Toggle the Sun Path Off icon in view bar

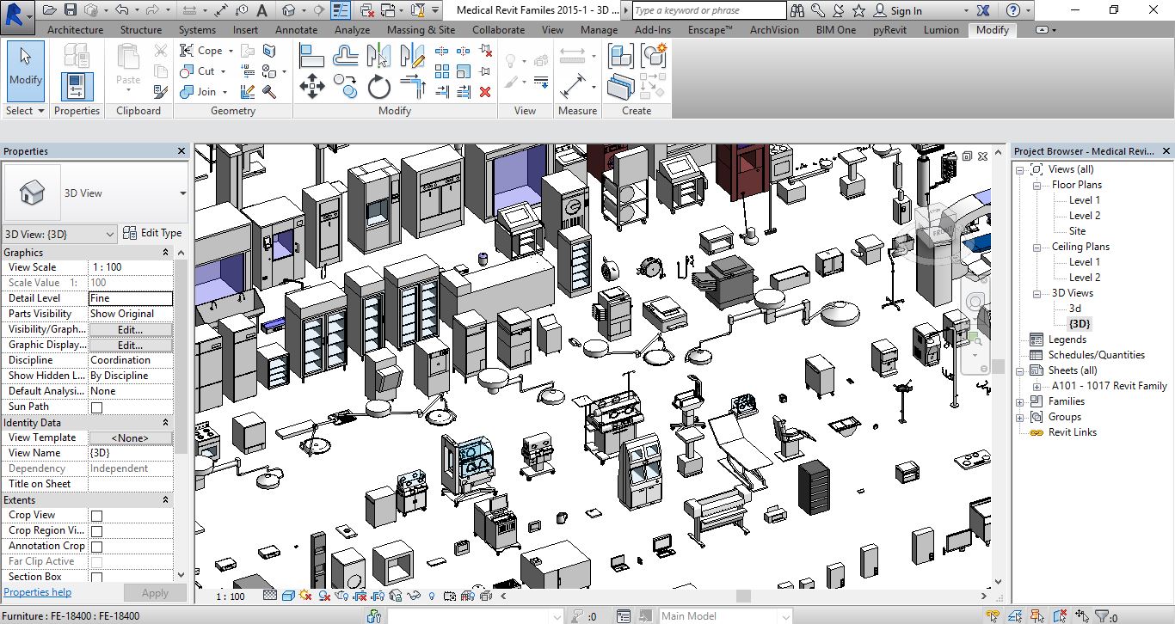(307, 596)
